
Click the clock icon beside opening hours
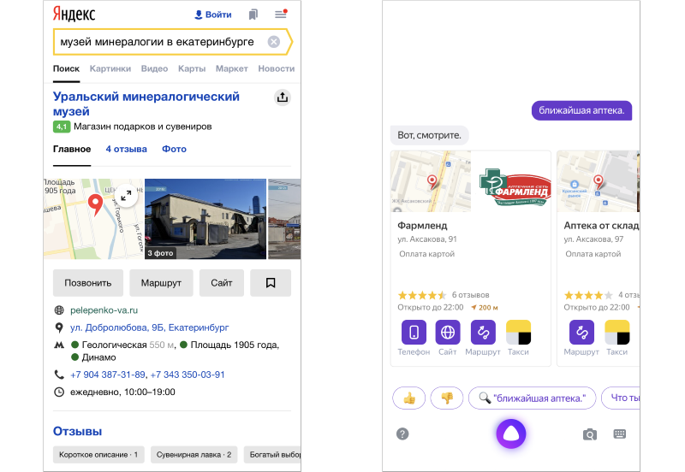(59, 392)
